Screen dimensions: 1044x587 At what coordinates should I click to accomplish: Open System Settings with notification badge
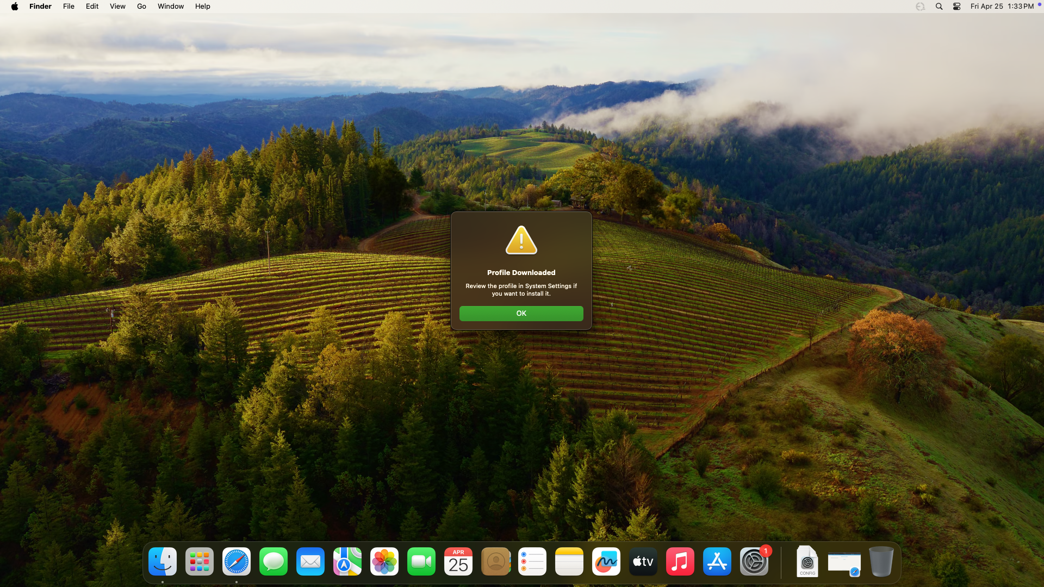(754, 561)
